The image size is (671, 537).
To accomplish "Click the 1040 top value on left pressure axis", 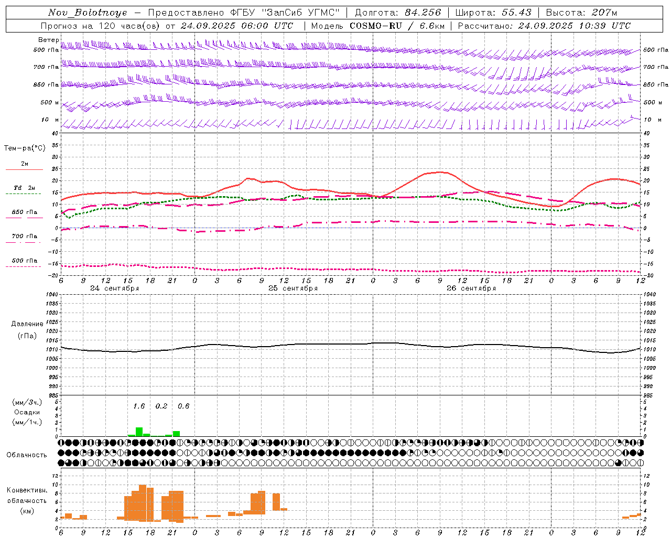I will click(x=52, y=295).
